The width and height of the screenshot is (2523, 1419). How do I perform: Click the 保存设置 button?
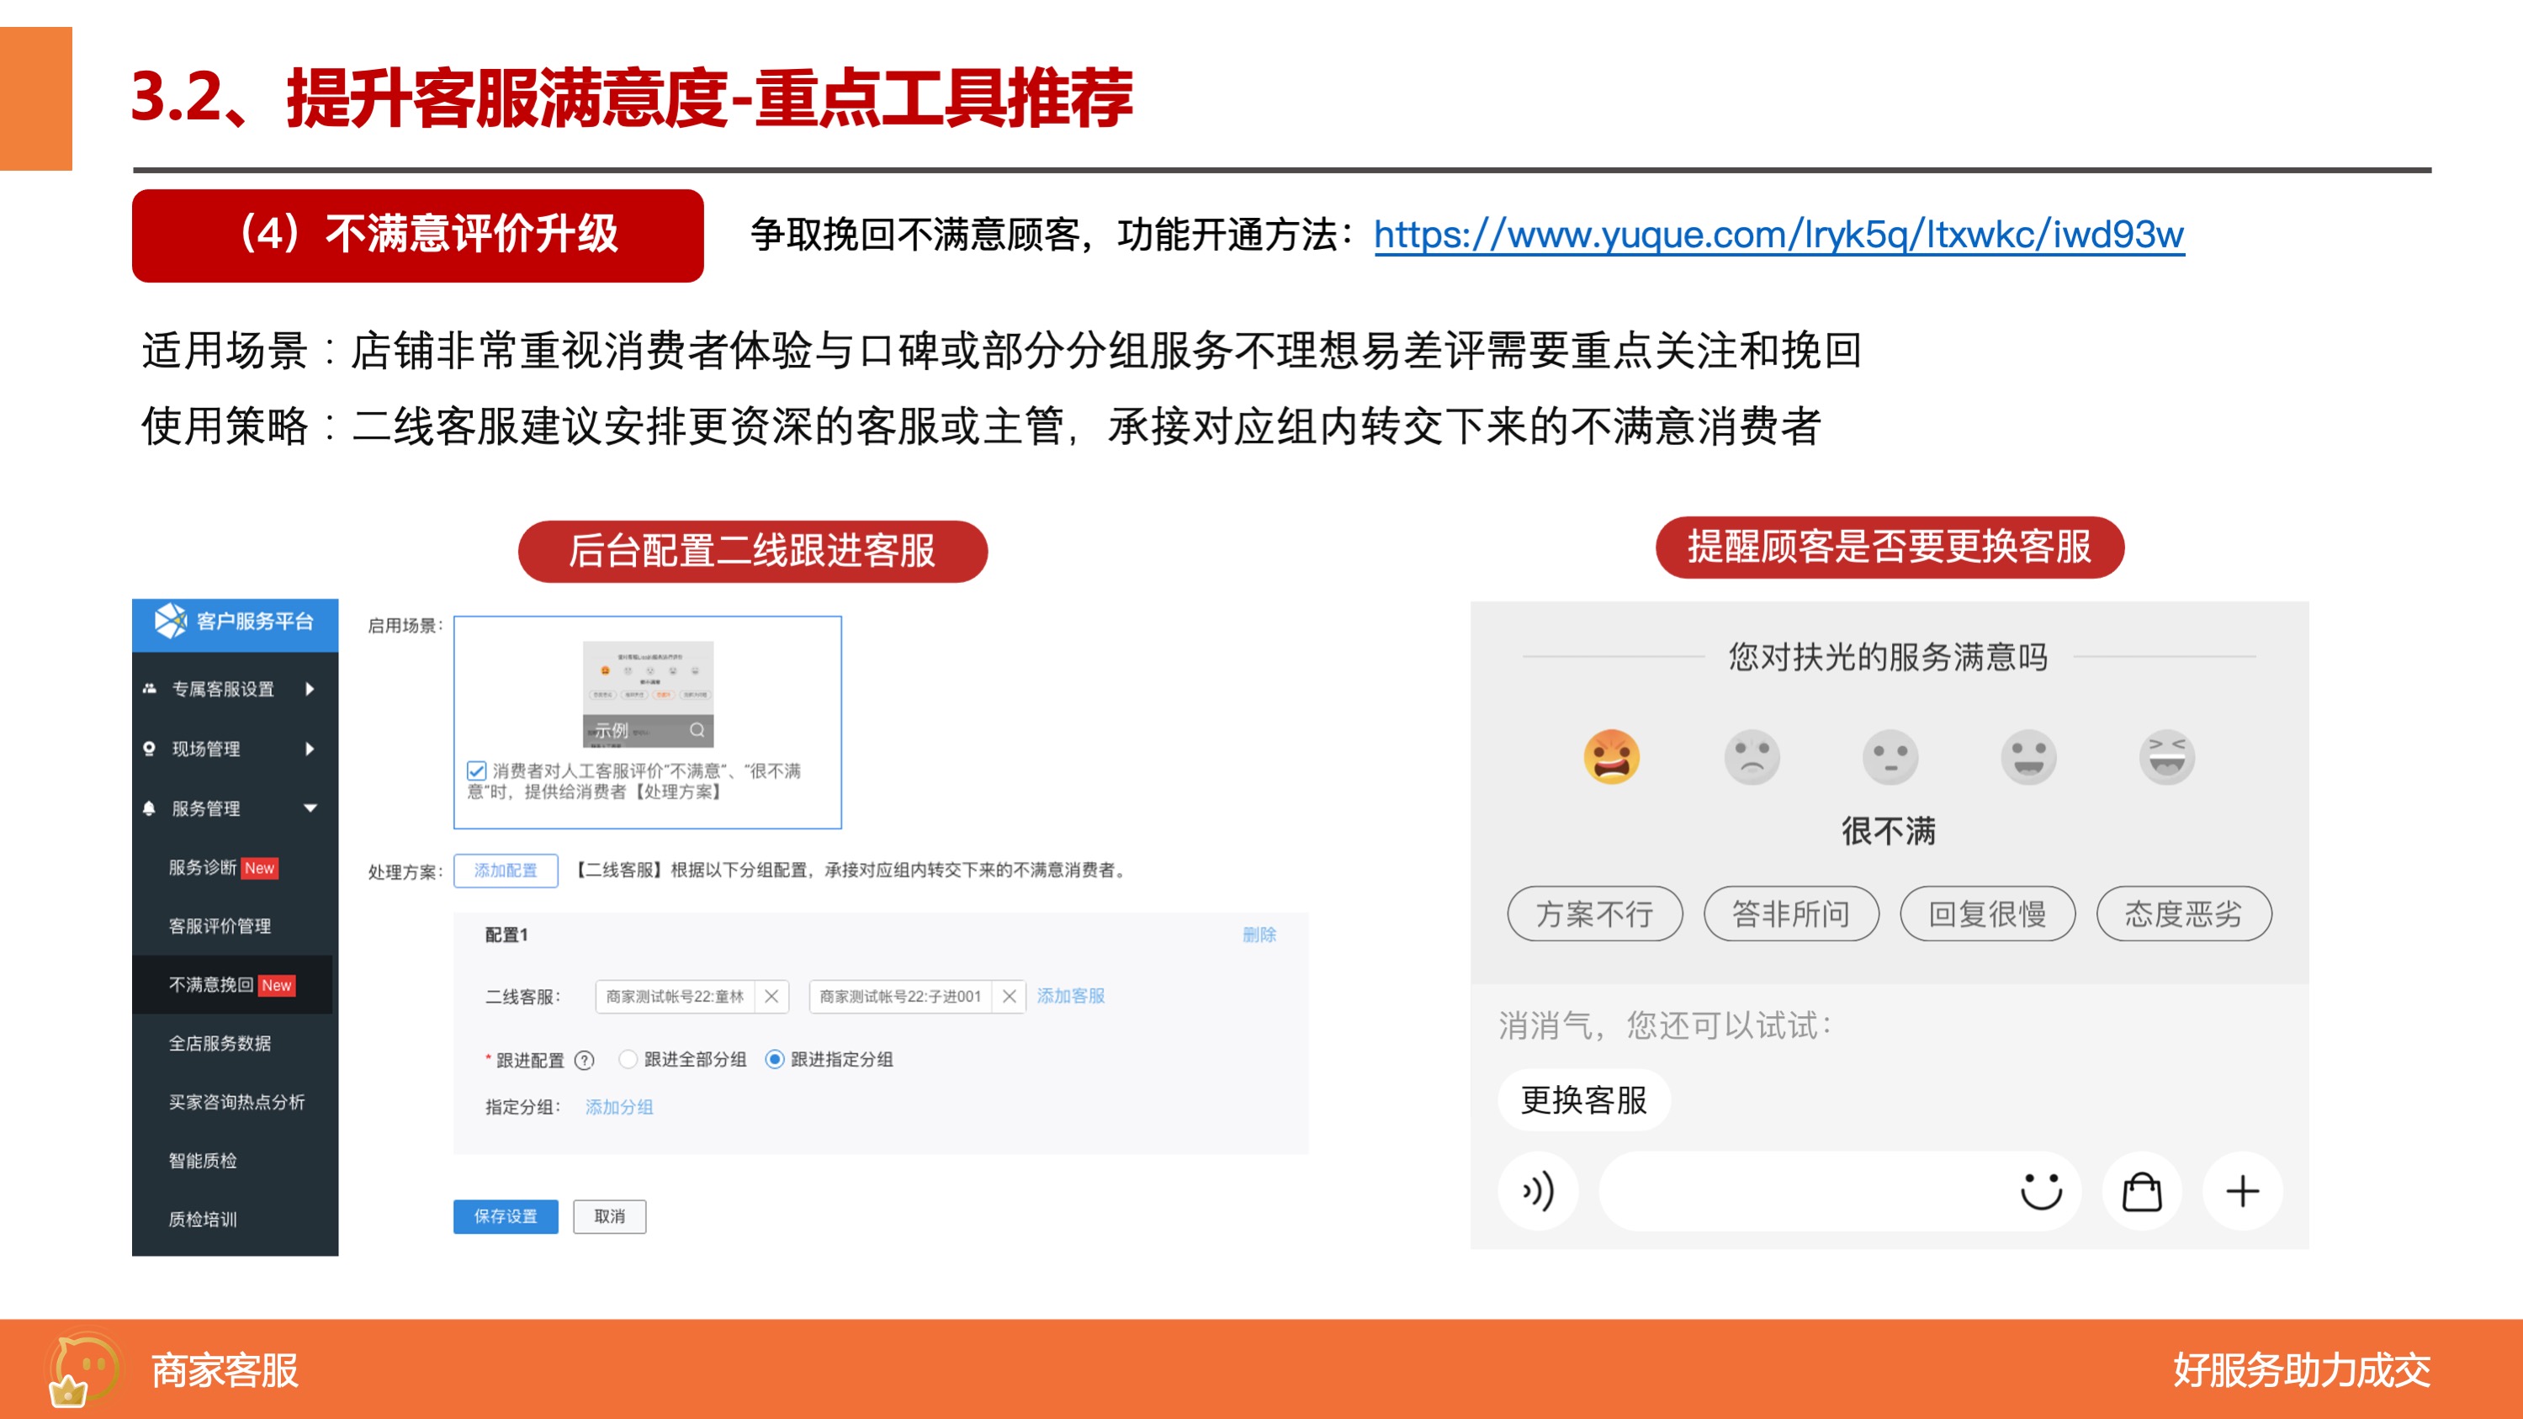coord(506,1216)
